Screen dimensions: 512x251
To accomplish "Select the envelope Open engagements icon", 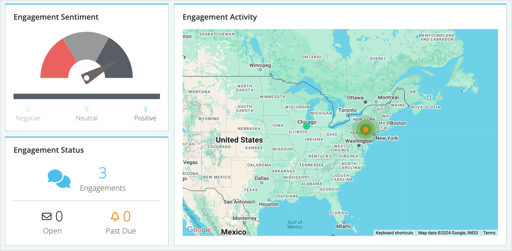I will [46, 216].
